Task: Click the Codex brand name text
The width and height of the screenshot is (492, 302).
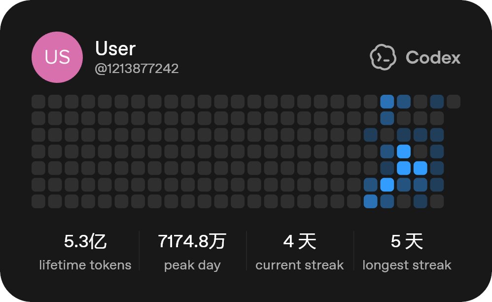Action: (x=433, y=57)
